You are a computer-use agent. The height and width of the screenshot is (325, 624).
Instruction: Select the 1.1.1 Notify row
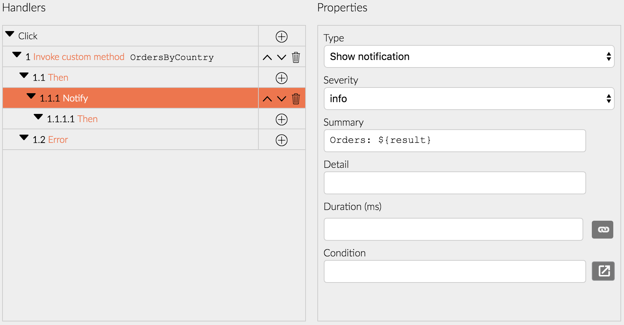pos(130,98)
